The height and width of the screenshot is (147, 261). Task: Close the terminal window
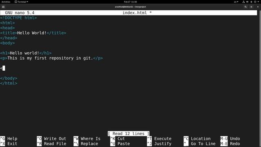258,7
